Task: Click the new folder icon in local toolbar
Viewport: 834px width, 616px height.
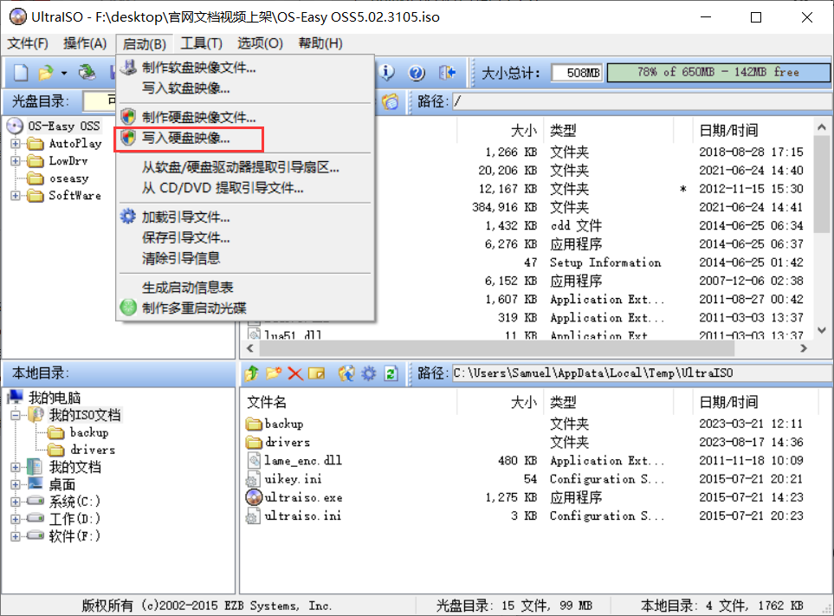Action: (274, 373)
